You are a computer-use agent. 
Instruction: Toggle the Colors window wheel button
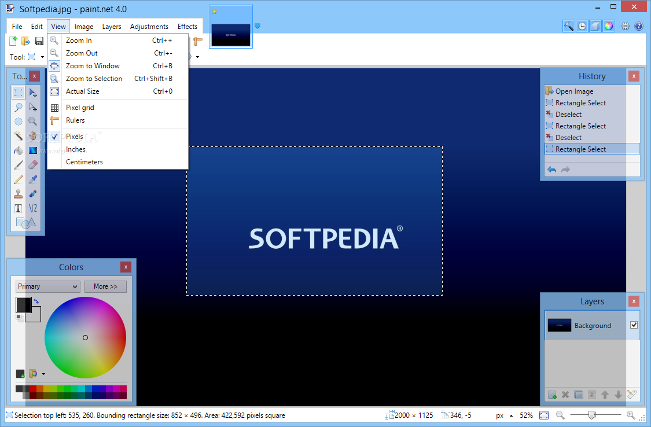(609, 26)
